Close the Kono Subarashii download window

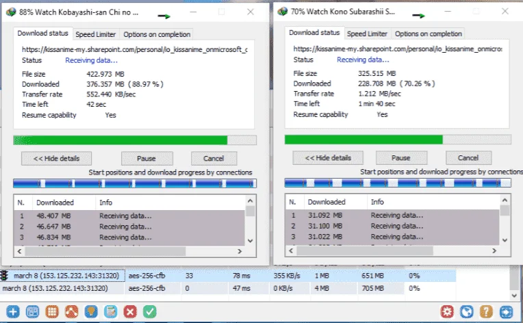[505, 12]
